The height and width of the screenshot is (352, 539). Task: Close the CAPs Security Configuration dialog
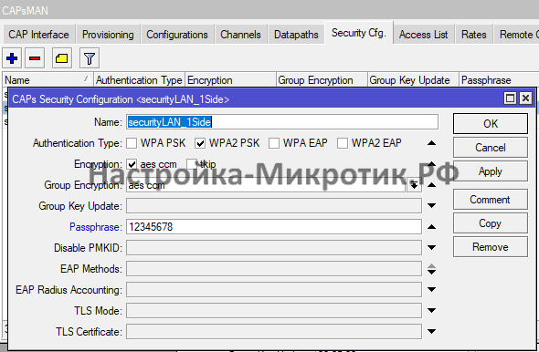pyautogui.click(x=525, y=98)
